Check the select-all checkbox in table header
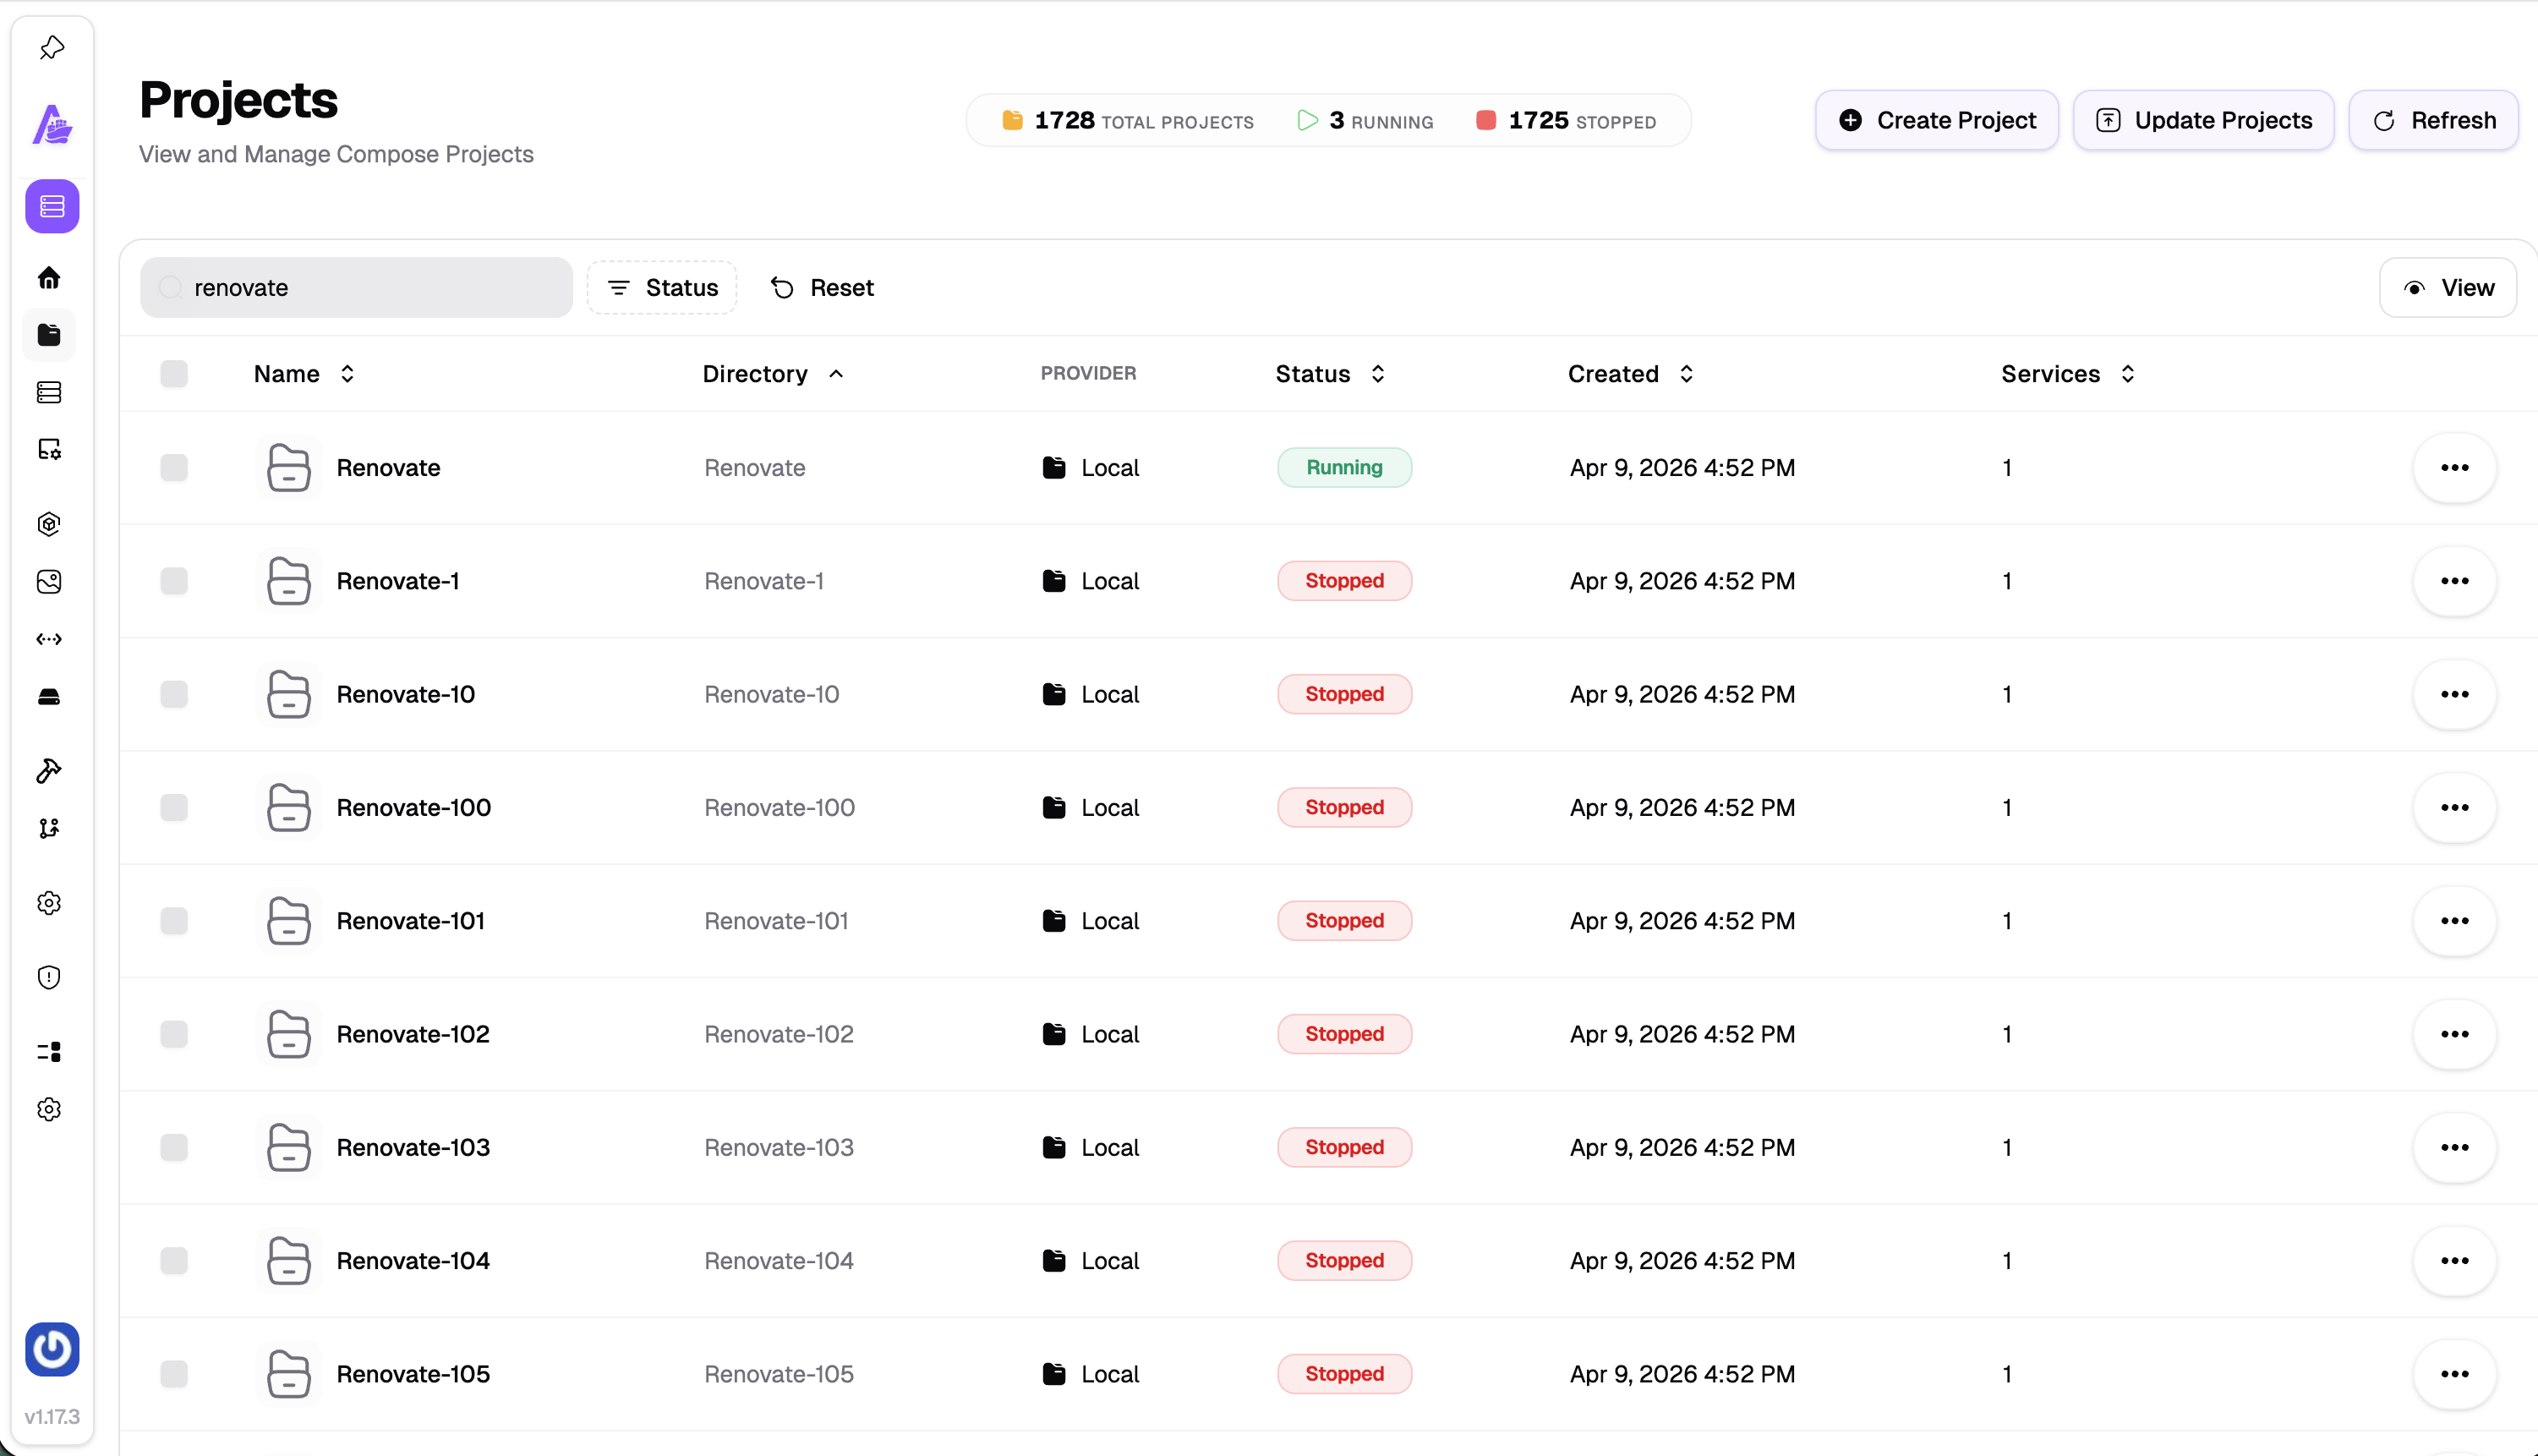 (x=175, y=373)
